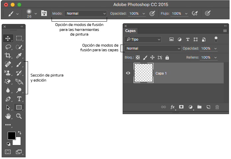Open the layer blending mode Normal dropdown
231x159 pixels.
point(153,48)
